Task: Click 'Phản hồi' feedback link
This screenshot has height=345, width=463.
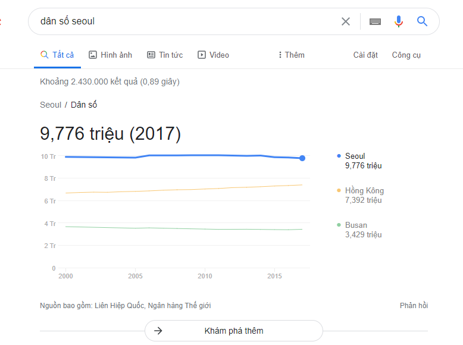Action: pos(414,306)
